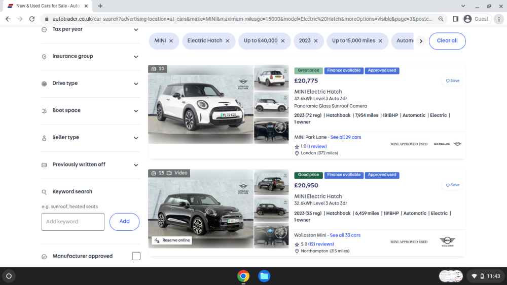Screen dimensions: 507x285
Task: Save the £20,775 MINI listing
Action: [x=453, y=80]
